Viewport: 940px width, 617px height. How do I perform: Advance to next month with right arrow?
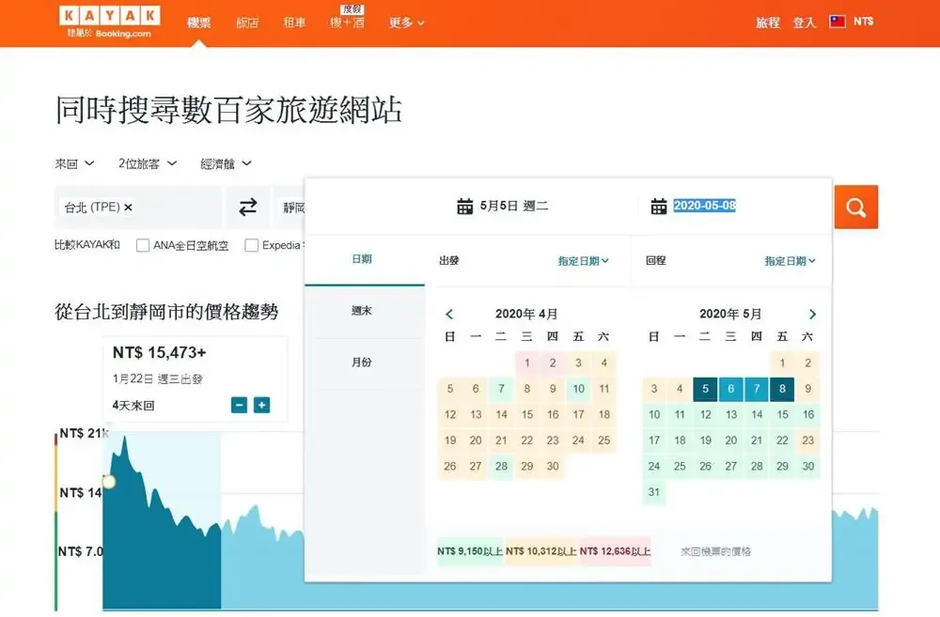point(812,315)
